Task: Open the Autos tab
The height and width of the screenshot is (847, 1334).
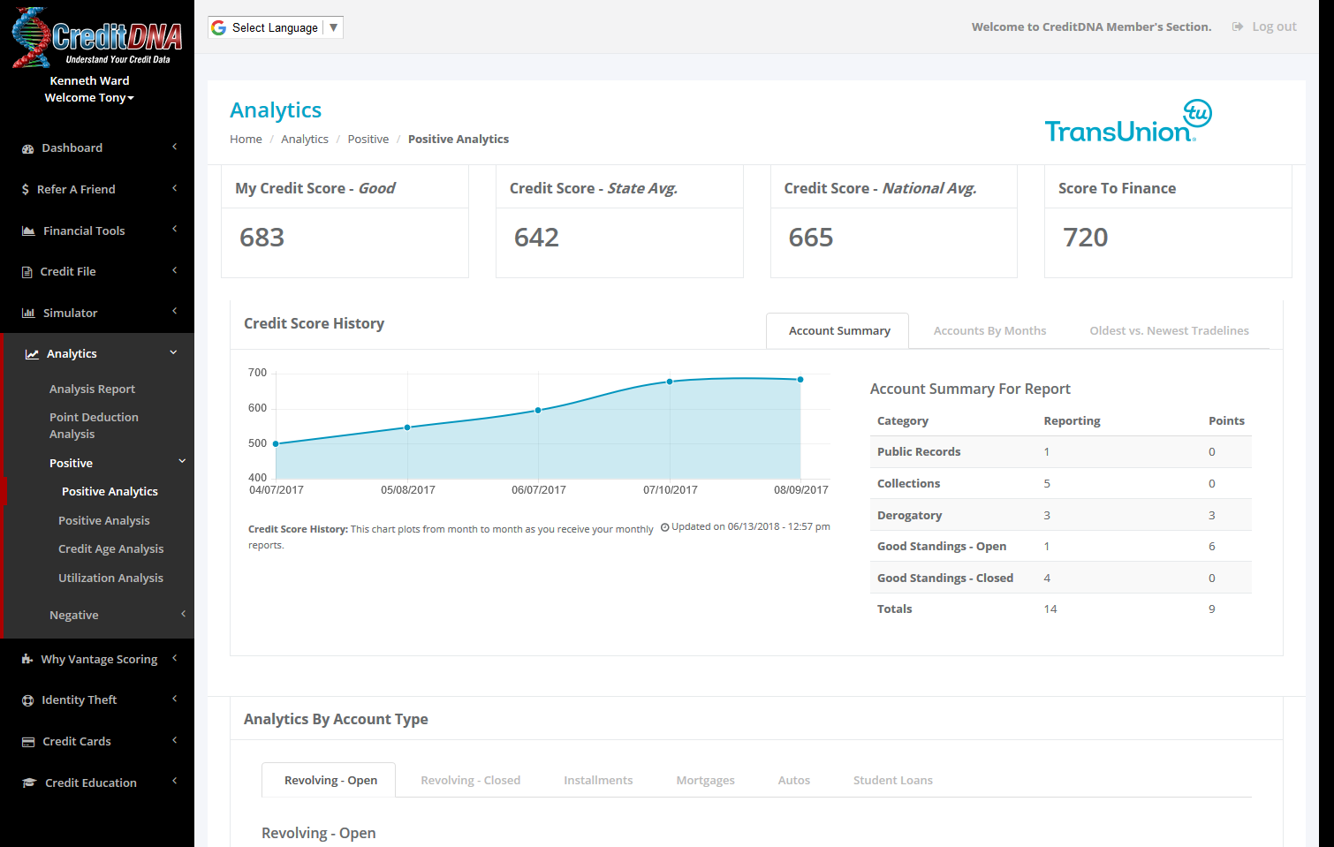Action: pyautogui.click(x=793, y=781)
